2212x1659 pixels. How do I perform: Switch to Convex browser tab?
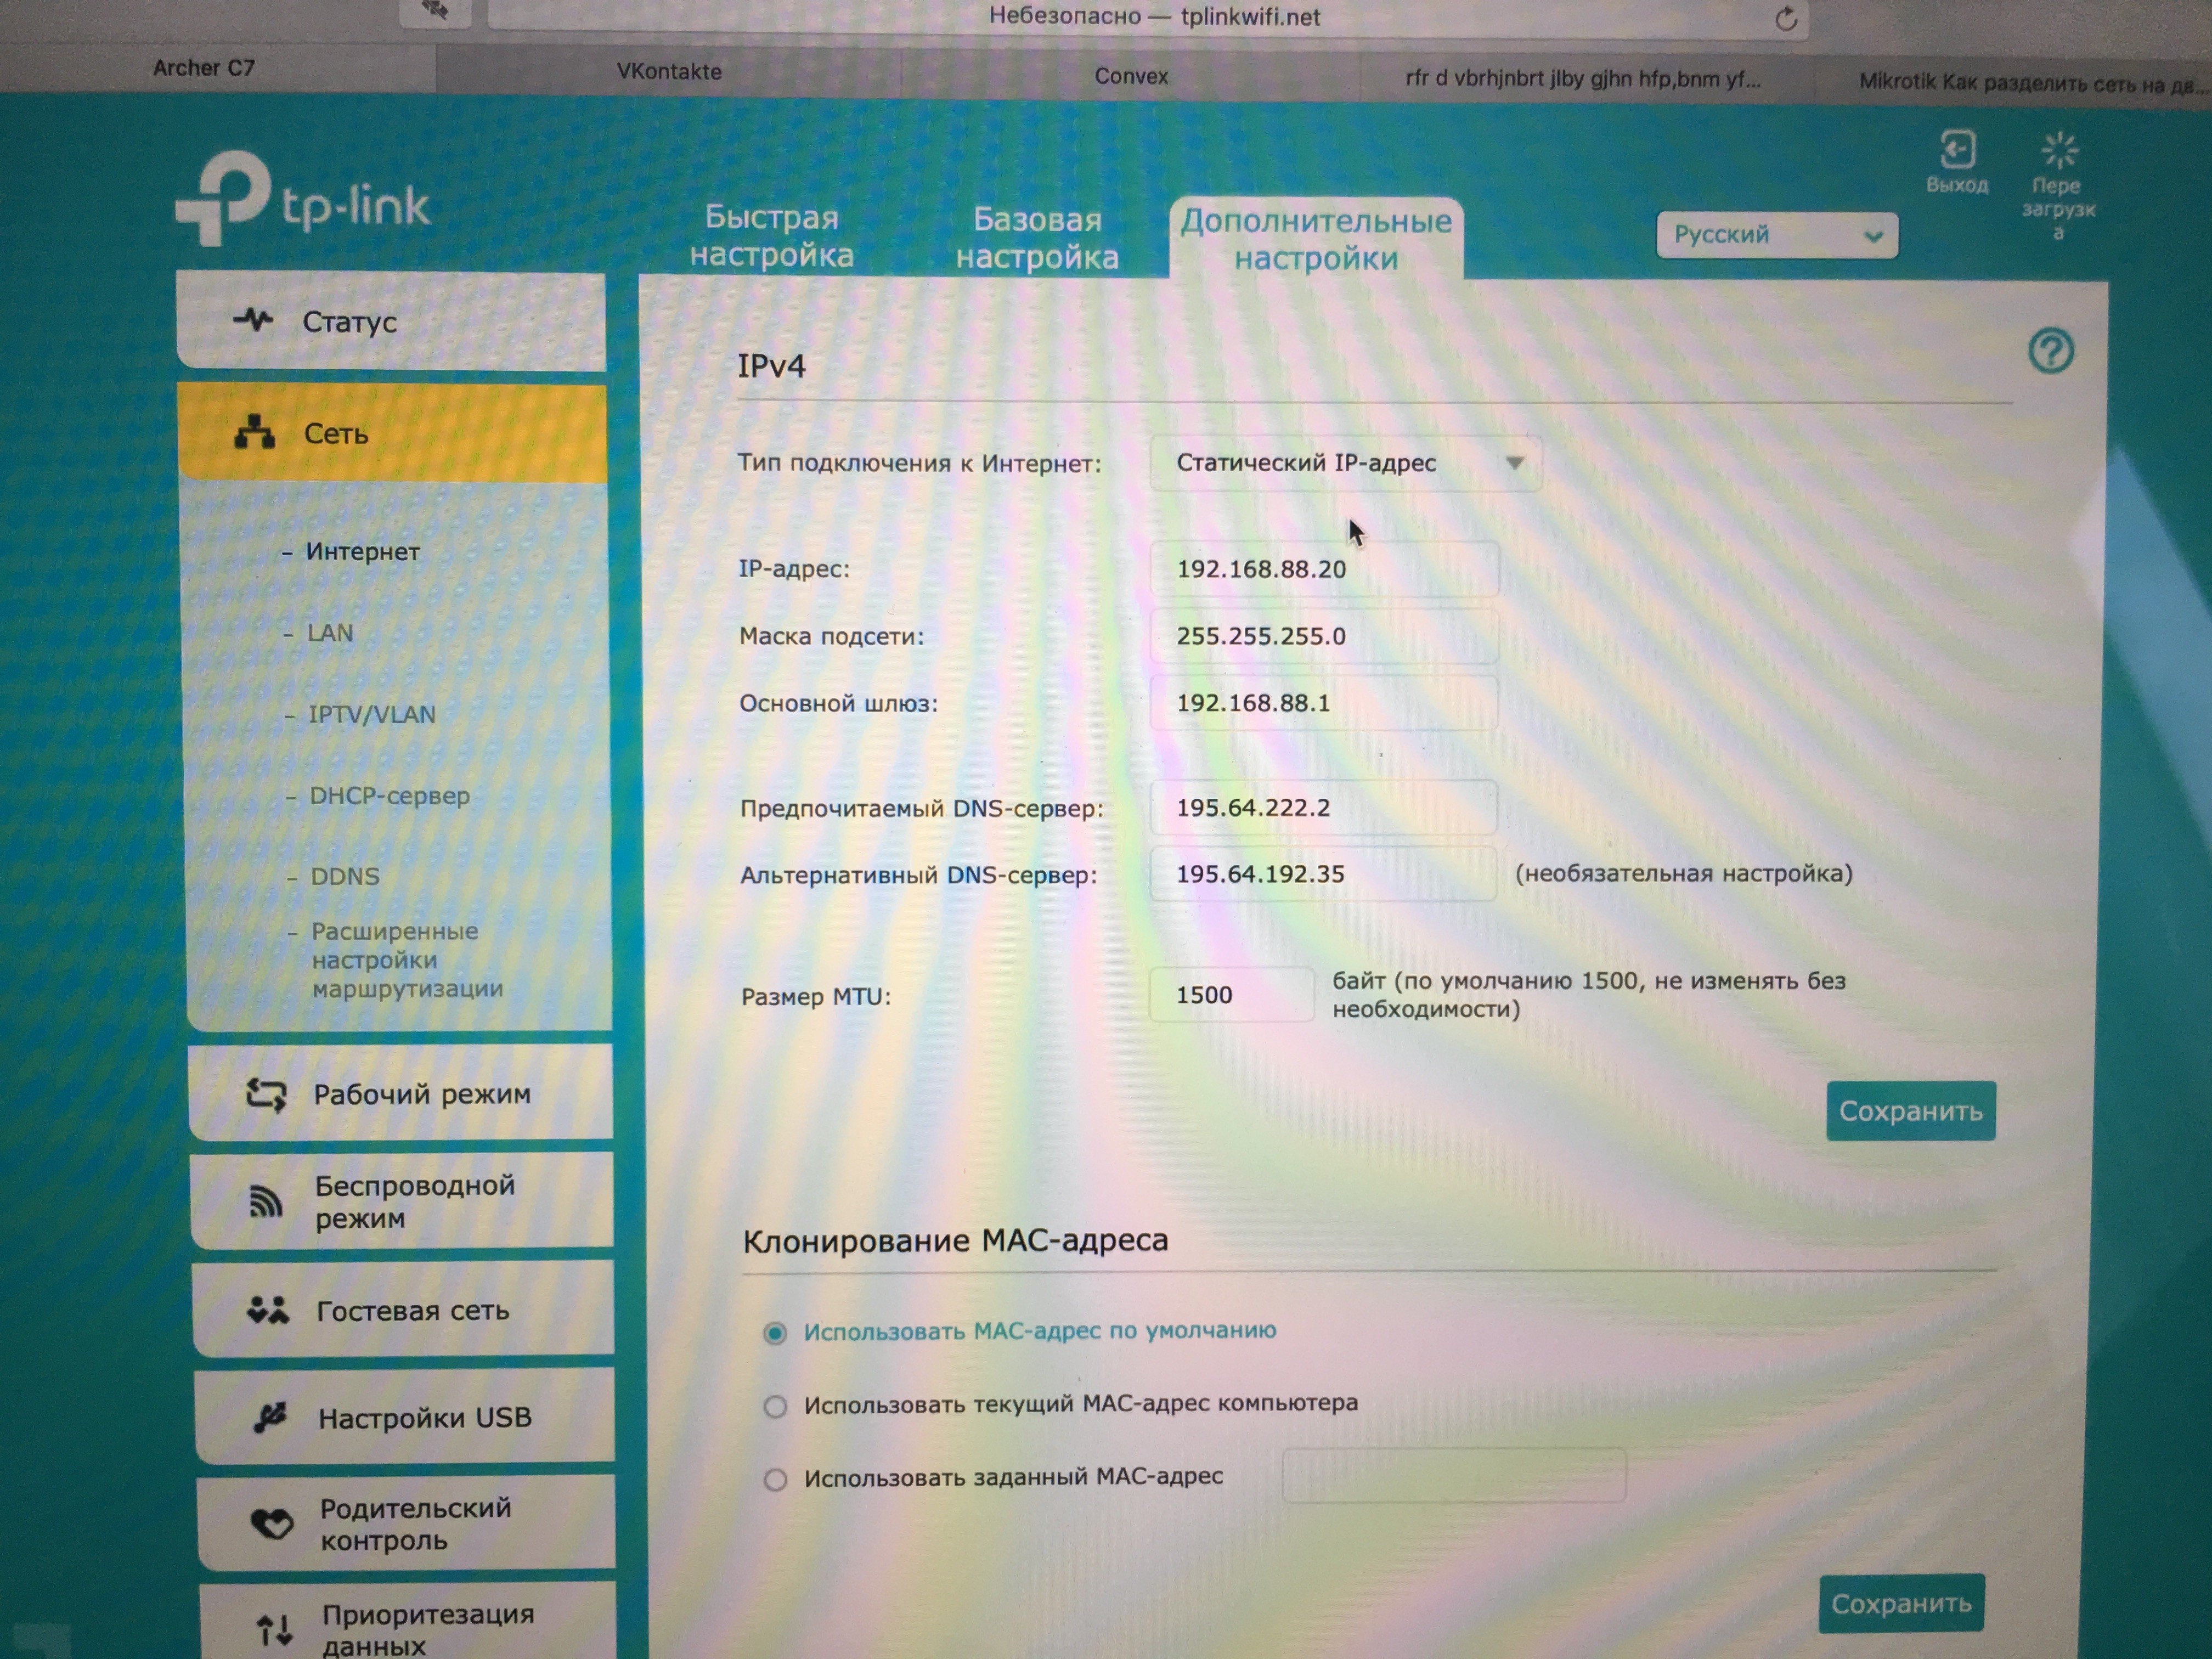[x=1131, y=76]
